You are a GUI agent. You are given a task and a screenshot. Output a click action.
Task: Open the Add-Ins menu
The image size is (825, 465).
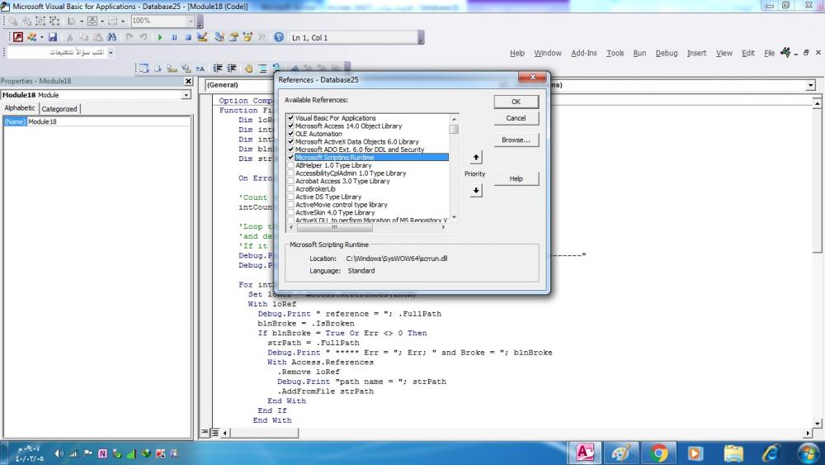pos(584,53)
